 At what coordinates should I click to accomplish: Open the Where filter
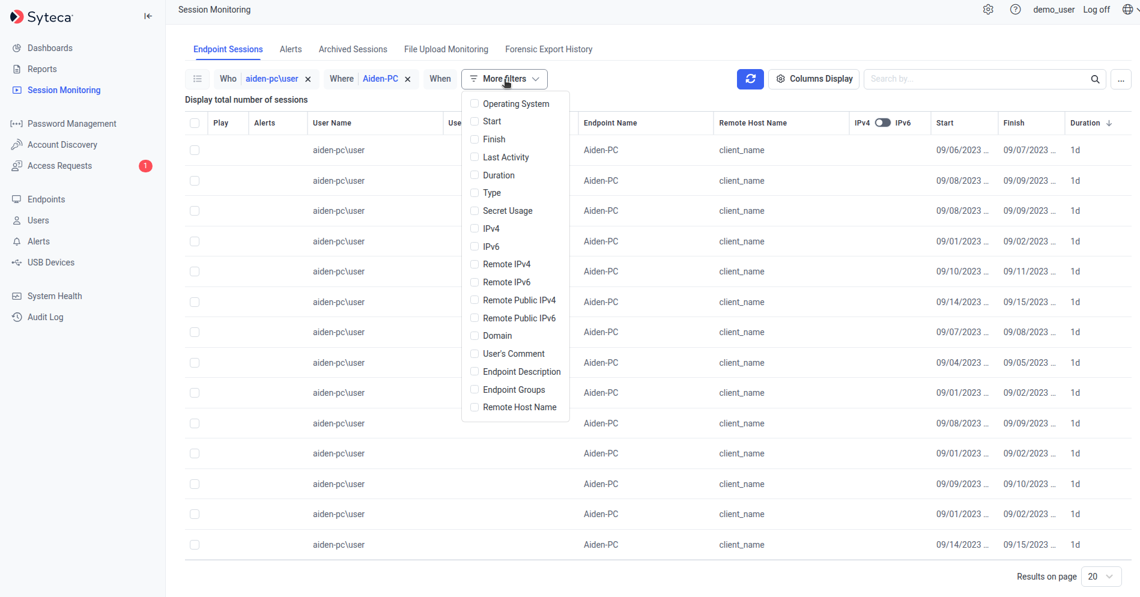(x=342, y=79)
